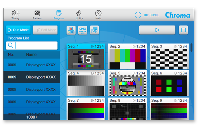Click the output icon on Seq. 2
Image resolution: width=199 pixels, height=133 pixels.
[x=134, y=47]
